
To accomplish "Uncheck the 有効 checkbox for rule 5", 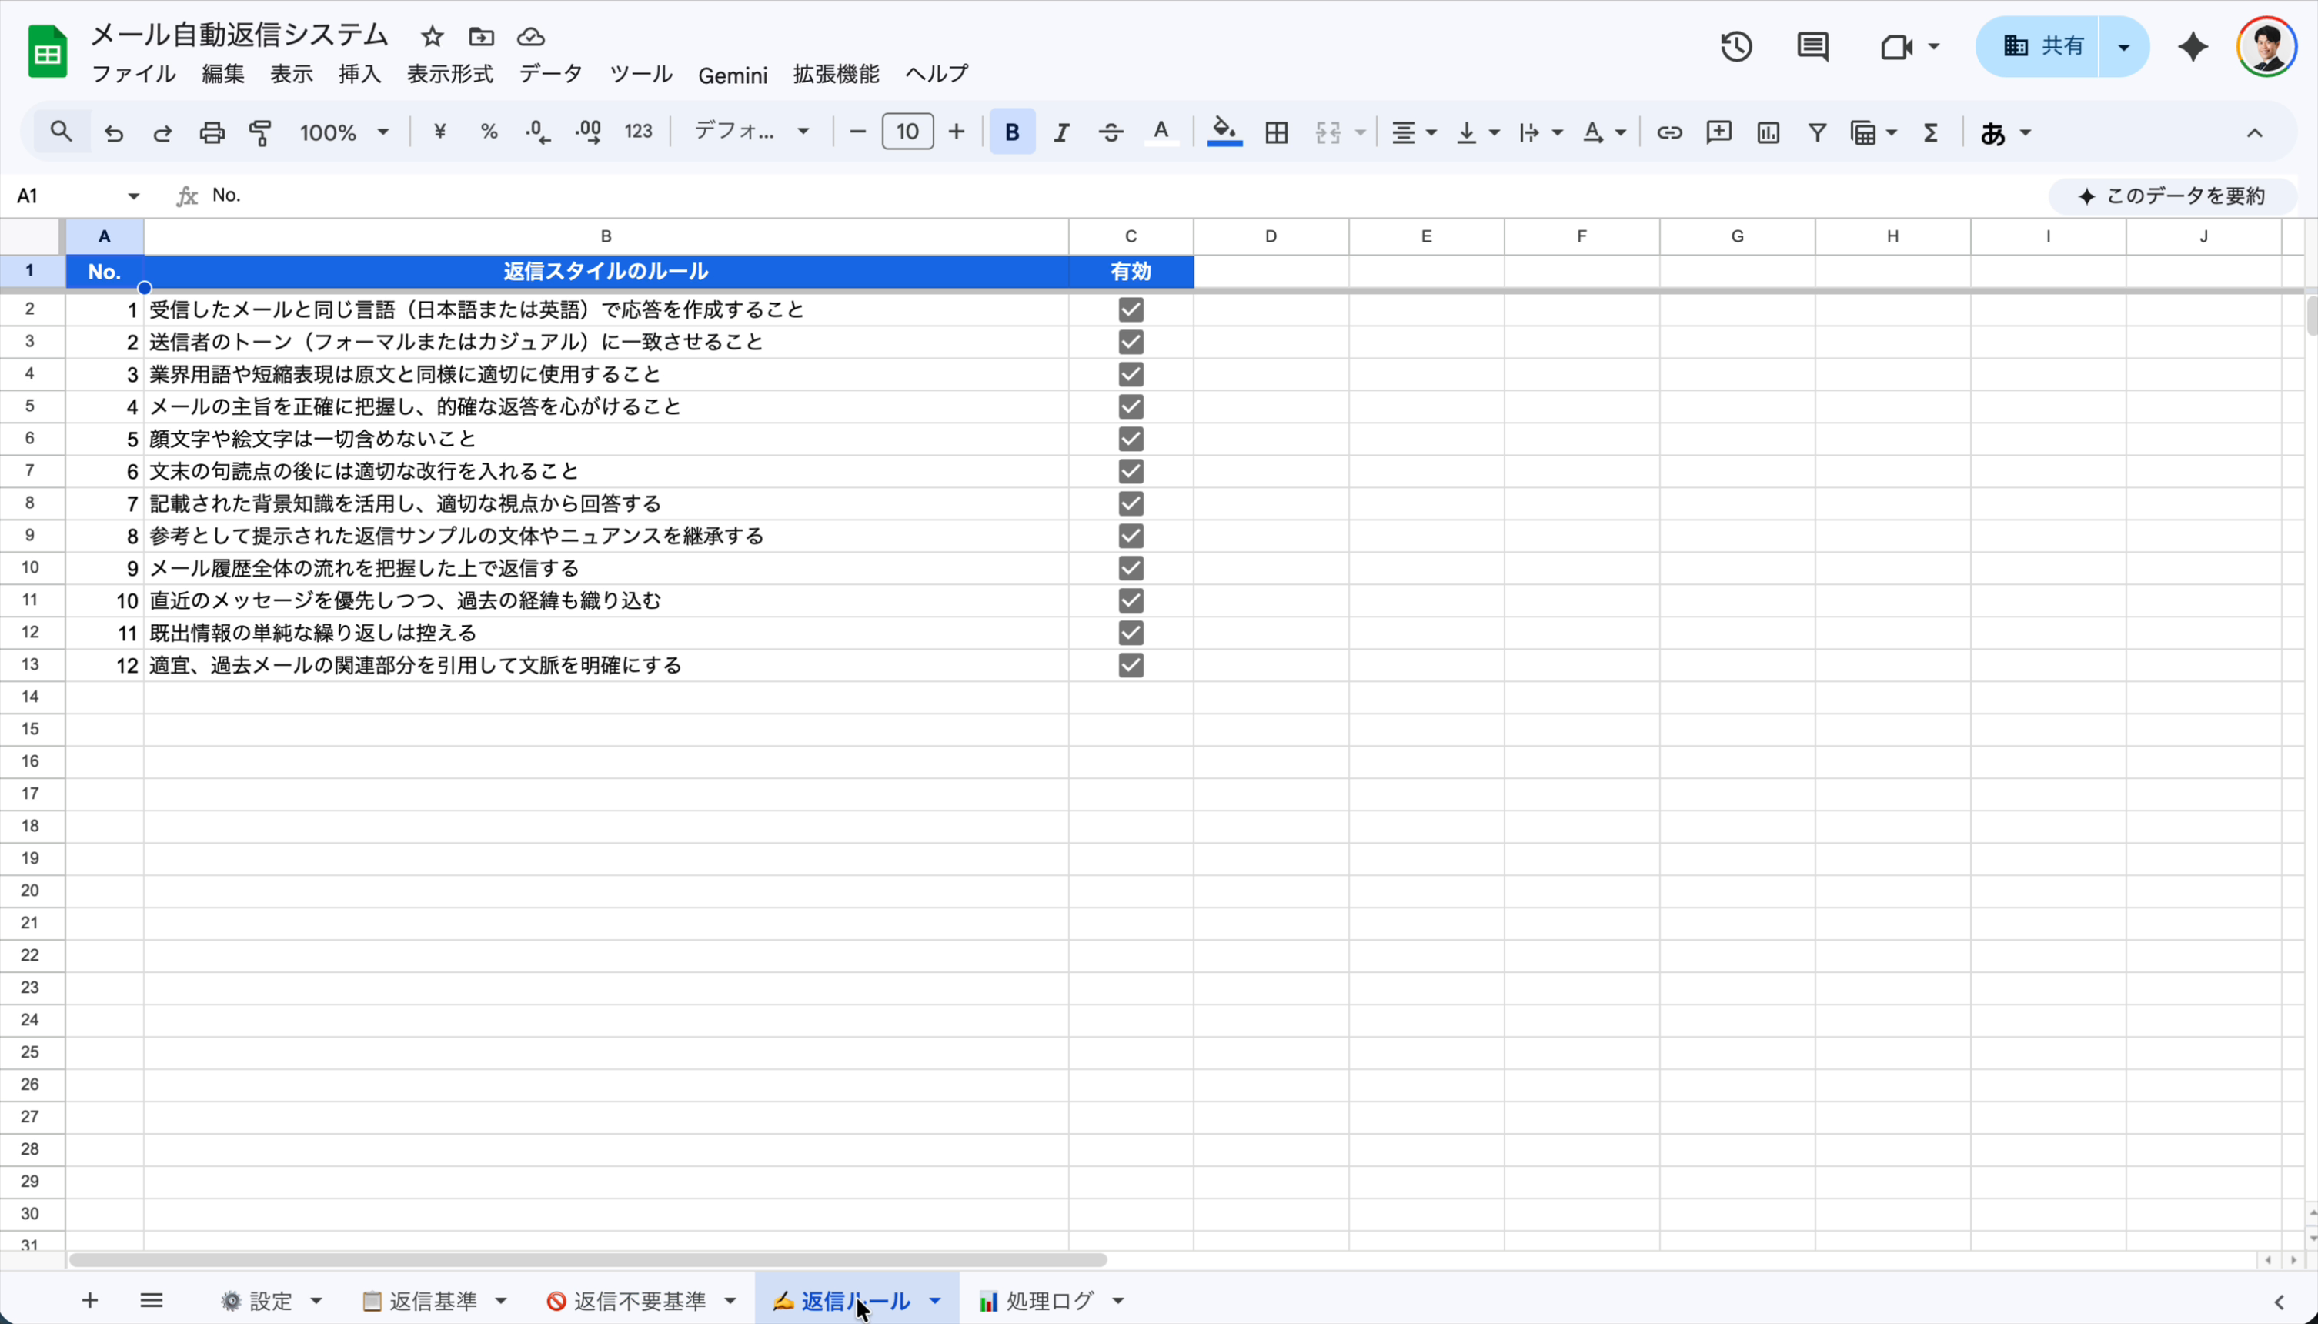I will [1130, 438].
